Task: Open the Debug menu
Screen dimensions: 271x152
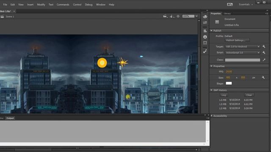Action: [88, 5]
